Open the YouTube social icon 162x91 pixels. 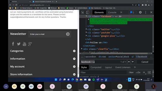coord(25,44)
